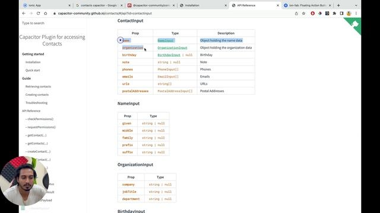Open the browser profile avatar
Image resolution: width=380 pixels, height=213 pixels.
tap(349, 14)
